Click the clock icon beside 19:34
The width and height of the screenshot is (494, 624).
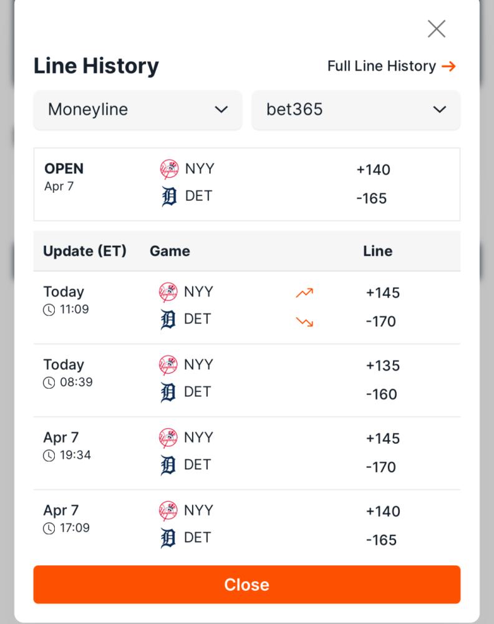pyautogui.click(x=49, y=456)
